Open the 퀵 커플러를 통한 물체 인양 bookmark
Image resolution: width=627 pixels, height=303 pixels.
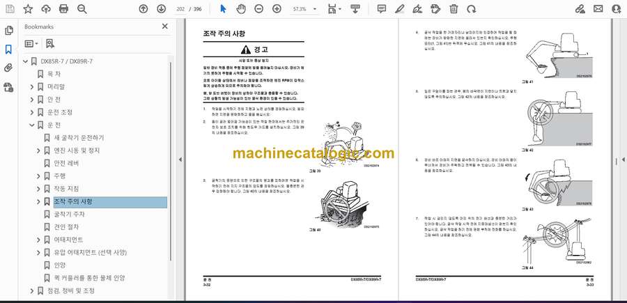tap(89, 278)
